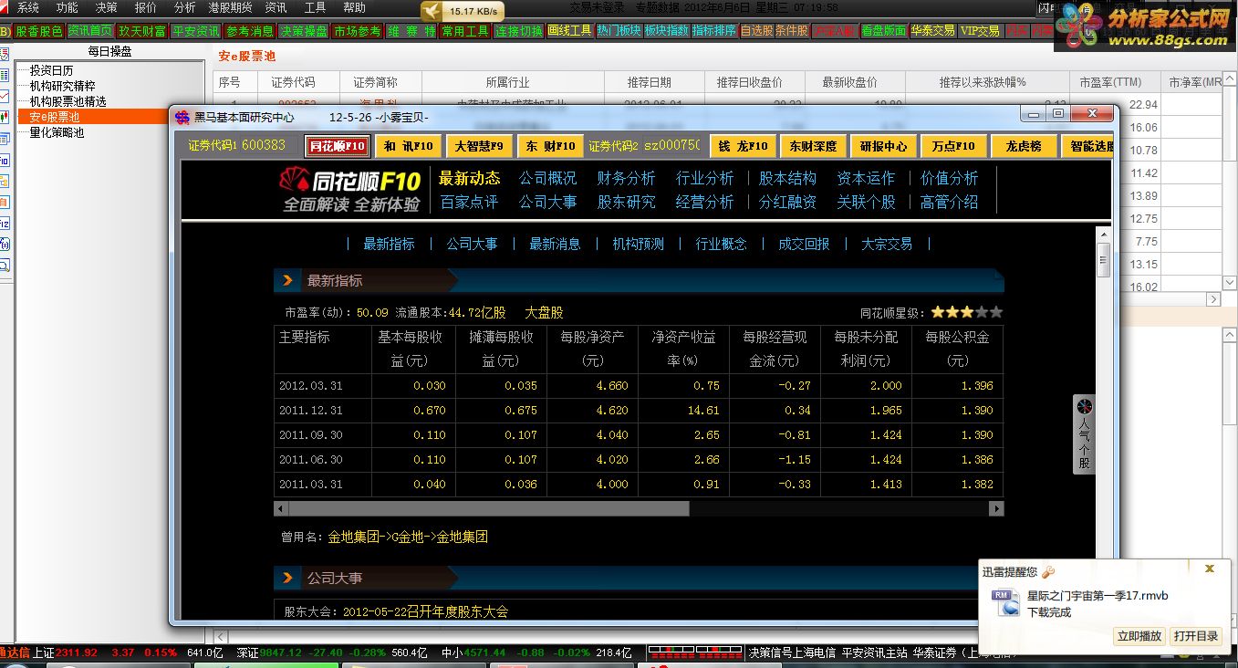This screenshot has height=668, width=1238.
Task: Jump to the 行业概念 section link
Action: point(721,244)
